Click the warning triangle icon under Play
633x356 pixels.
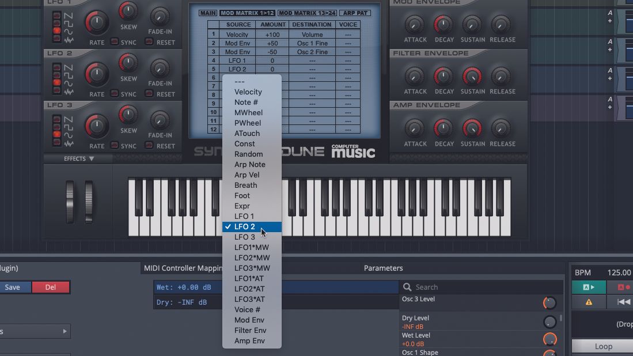pos(588,302)
